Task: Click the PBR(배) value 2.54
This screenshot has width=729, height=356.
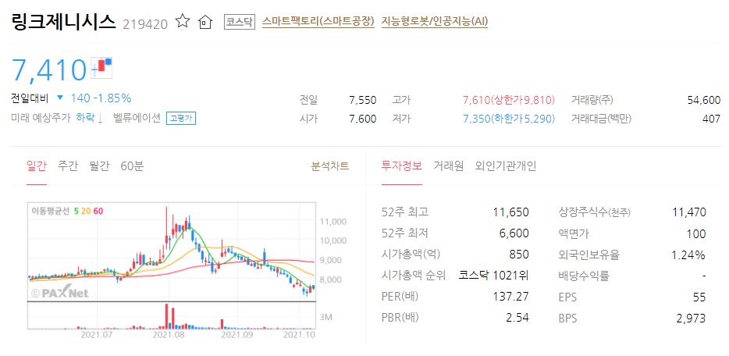Action: (517, 318)
